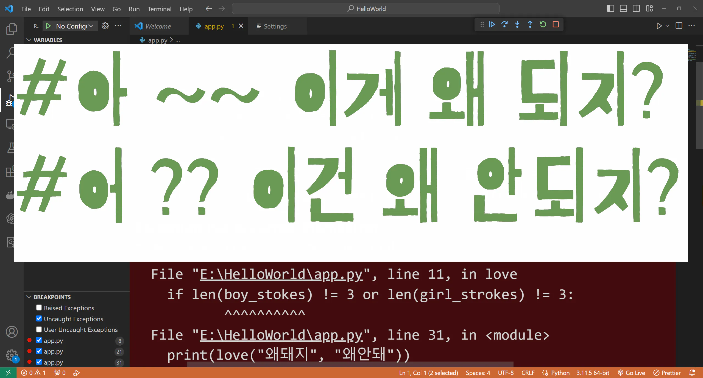Uncheck Uncaught Exceptions breakpoint
Image resolution: width=703 pixels, height=378 pixels.
pyautogui.click(x=39, y=319)
